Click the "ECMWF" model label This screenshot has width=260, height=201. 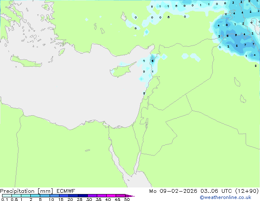66,191
